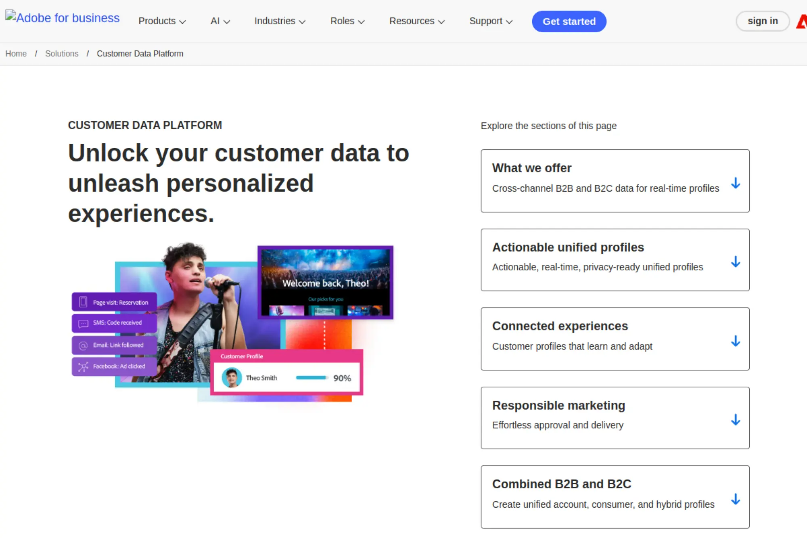Expand the Industries dropdown

[x=280, y=21]
